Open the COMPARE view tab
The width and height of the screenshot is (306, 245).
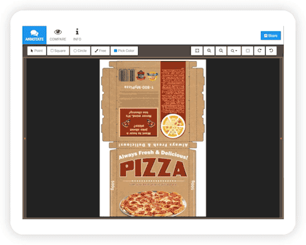pyautogui.click(x=58, y=35)
